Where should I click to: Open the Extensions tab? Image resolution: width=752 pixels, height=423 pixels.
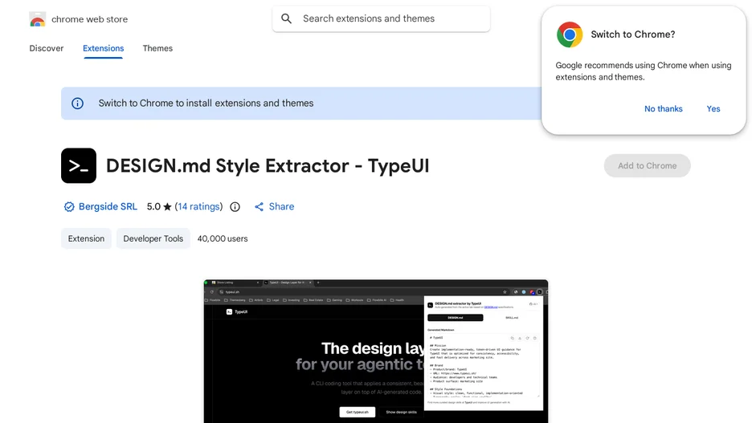[x=103, y=48]
